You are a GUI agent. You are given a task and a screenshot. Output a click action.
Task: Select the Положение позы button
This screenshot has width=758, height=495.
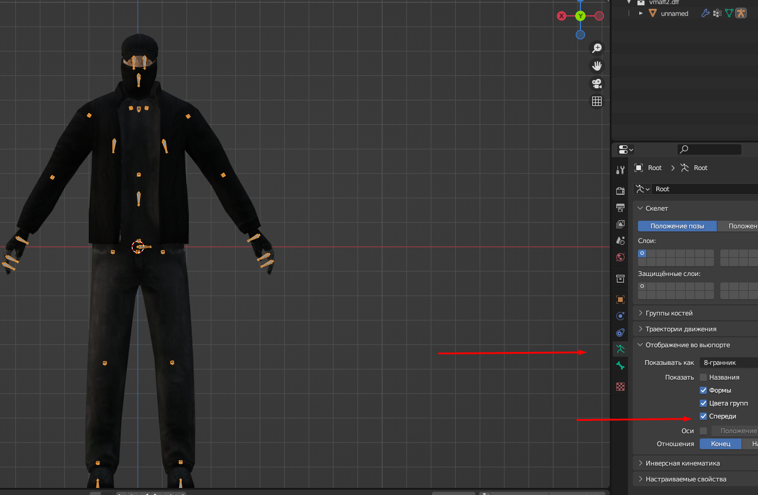pyautogui.click(x=677, y=226)
